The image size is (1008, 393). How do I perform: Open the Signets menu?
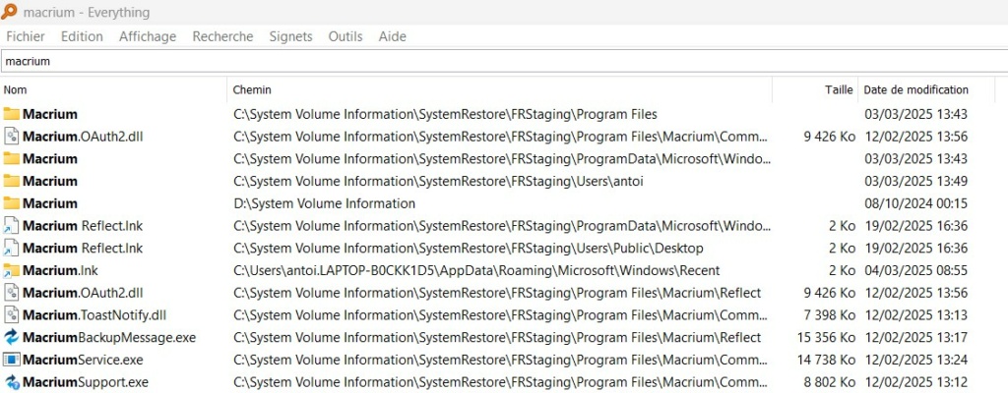point(290,36)
